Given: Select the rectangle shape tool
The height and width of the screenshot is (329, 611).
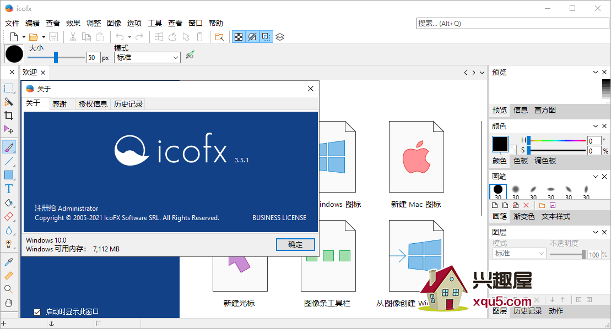Looking at the screenshot, I should tap(9, 175).
